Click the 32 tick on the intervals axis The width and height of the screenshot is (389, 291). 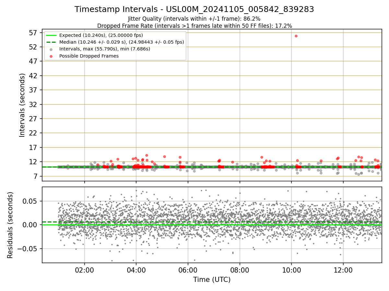pyautogui.click(x=33, y=104)
